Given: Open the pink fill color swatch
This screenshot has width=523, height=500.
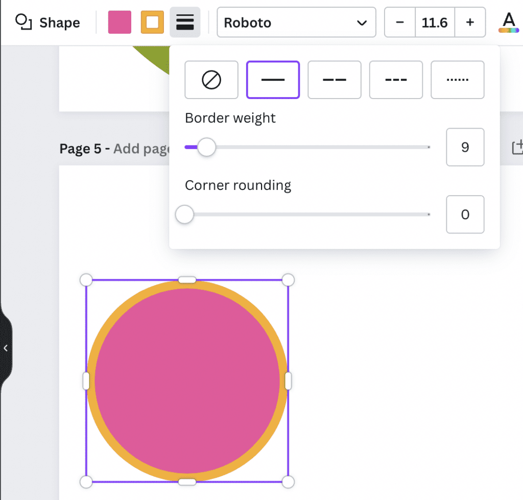Looking at the screenshot, I should (120, 22).
